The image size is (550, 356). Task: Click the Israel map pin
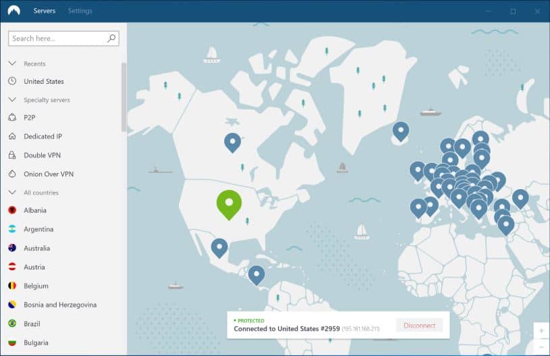[x=506, y=226]
